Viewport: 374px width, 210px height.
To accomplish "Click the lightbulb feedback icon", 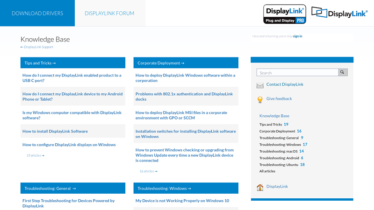I will point(260,99).
